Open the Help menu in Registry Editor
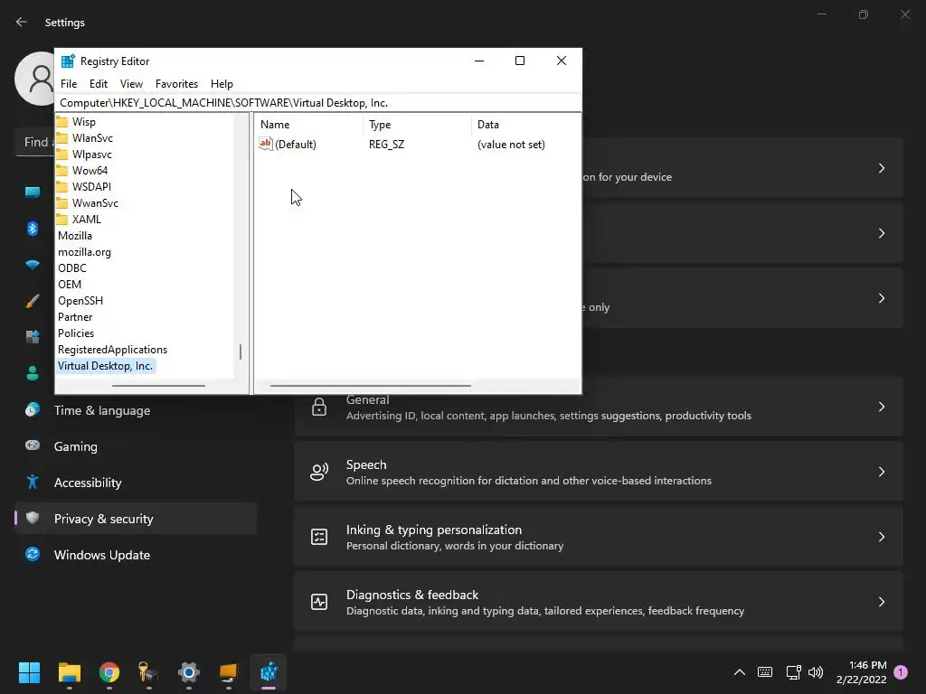This screenshot has height=694, width=926. (222, 84)
